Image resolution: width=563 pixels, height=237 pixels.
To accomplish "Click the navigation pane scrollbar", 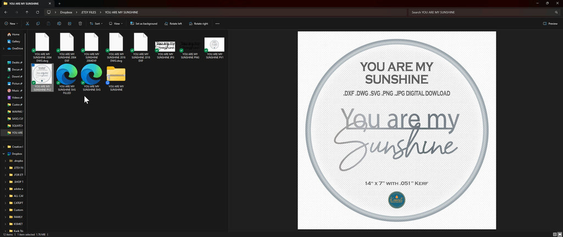I will point(25,104).
